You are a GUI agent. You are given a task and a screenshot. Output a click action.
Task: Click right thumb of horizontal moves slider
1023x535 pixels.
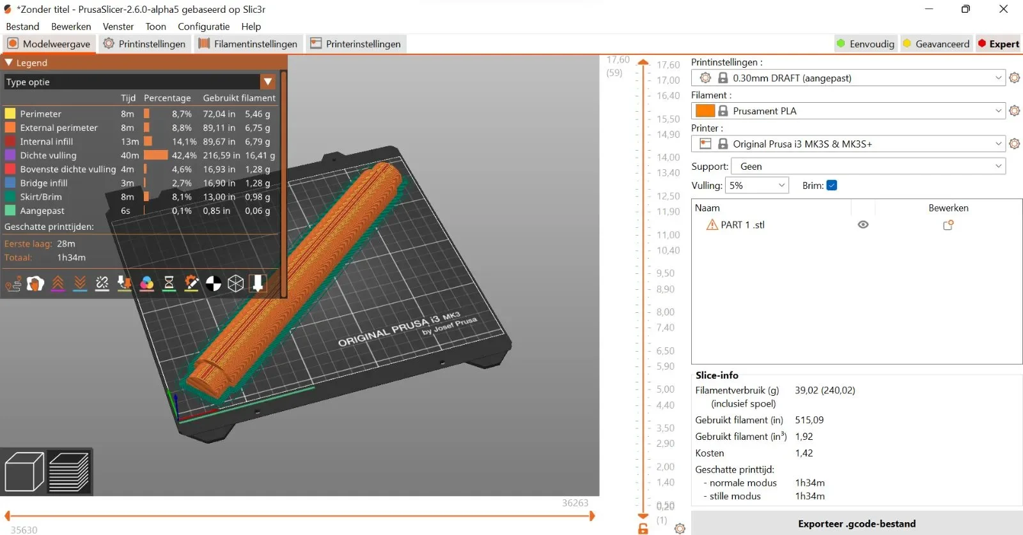coord(592,516)
